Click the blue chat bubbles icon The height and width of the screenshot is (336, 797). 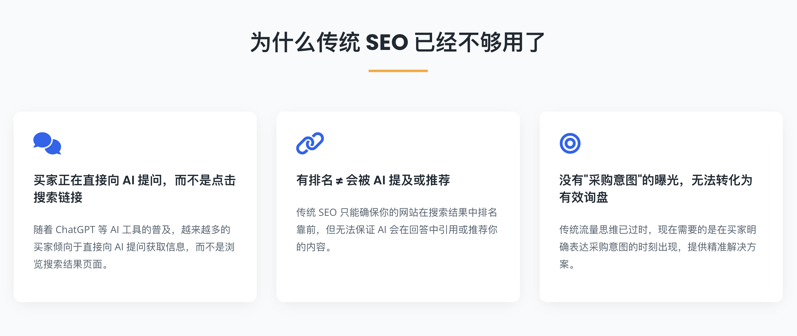[47, 143]
